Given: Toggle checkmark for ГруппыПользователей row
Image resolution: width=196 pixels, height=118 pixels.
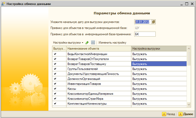Looking at the screenshot, I should click(55, 69).
